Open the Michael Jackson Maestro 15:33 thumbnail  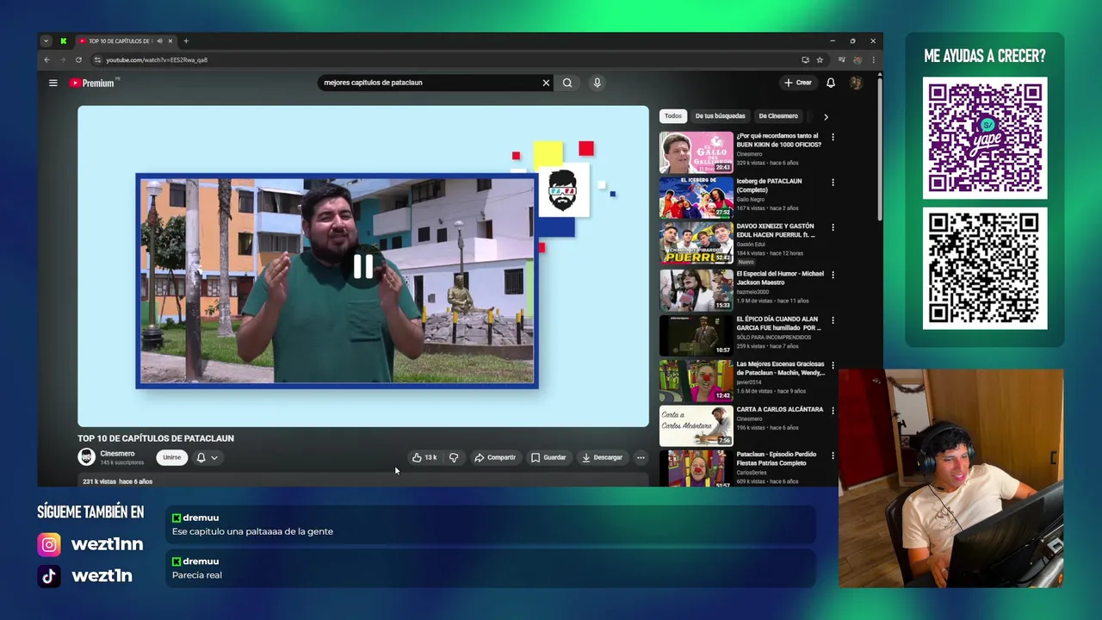pos(696,289)
